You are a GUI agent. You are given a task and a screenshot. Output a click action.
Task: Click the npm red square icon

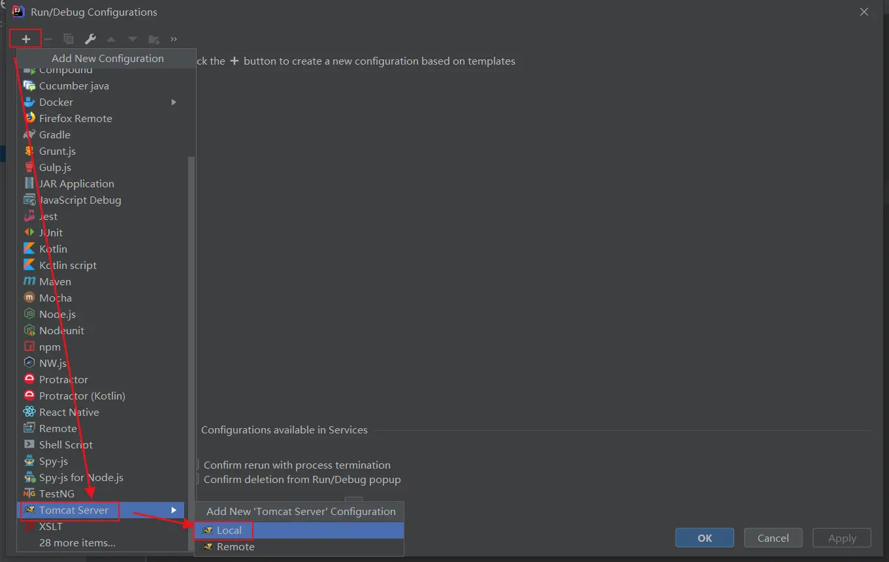[x=29, y=347]
